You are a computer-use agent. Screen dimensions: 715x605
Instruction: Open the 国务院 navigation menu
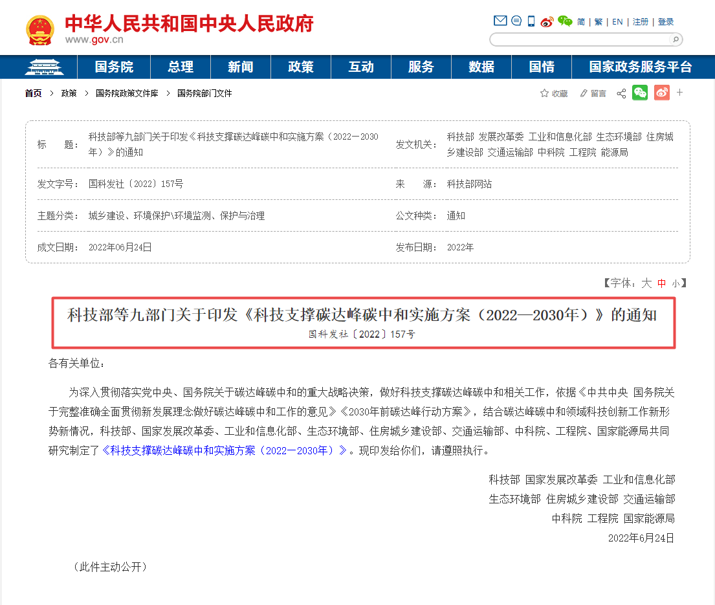click(x=114, y=67)
